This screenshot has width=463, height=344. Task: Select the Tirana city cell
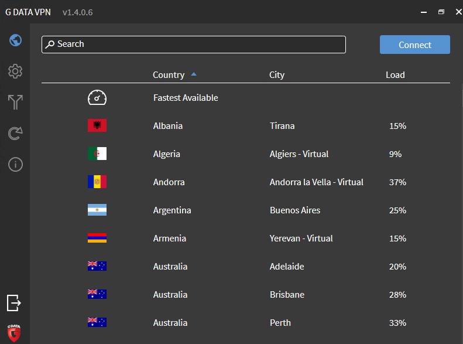(282, 126)
